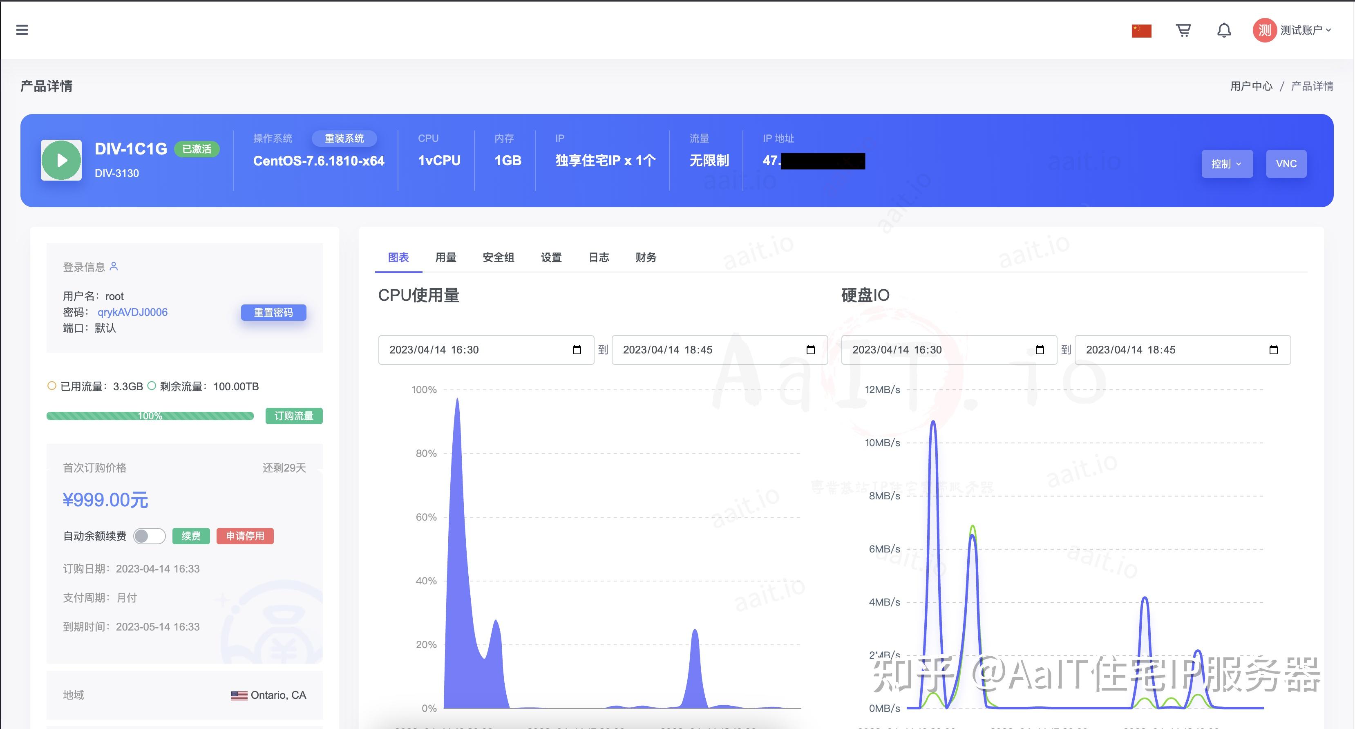Click the green play icon on DIV-1C1G card

61,160
